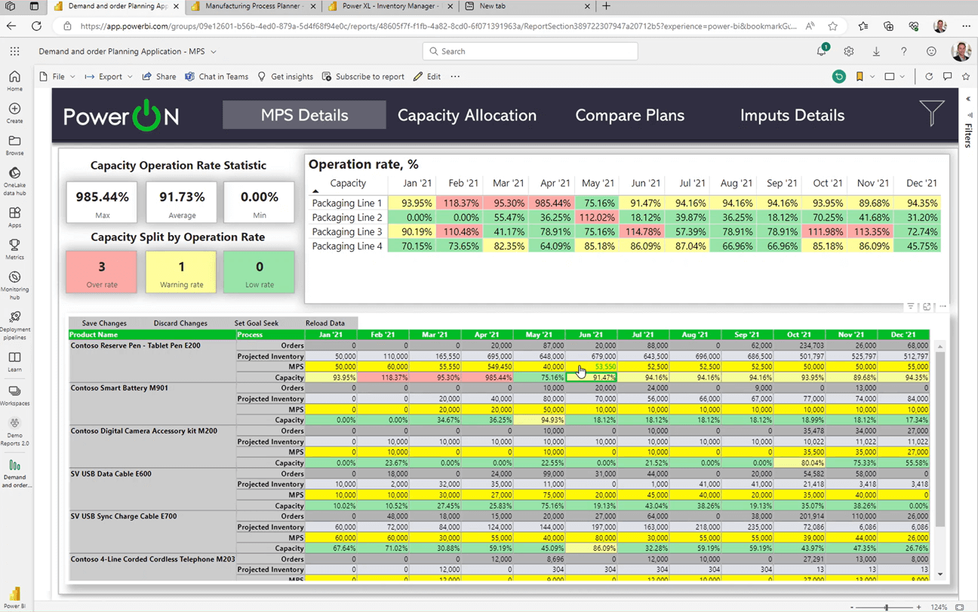Reset report to default green icon
This screenshot has width=978, height=612.
[x=839, y=77]
